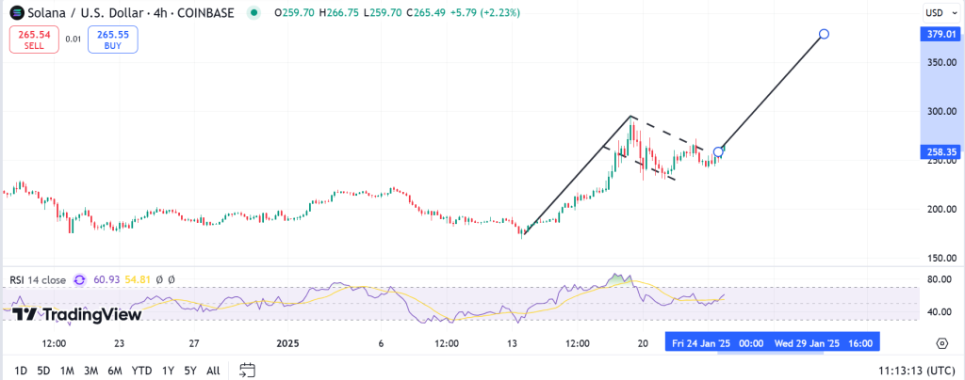Click the Fri 24 Jan '25 date marker
Image resolution: width=965 pixels, height=380 pixels.
click(701, 344)
